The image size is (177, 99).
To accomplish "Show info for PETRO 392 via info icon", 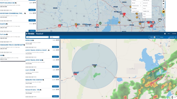I will point(57,40).
